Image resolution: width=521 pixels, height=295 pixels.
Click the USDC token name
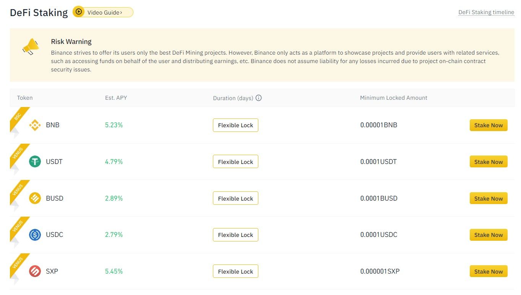pos(55,235)
